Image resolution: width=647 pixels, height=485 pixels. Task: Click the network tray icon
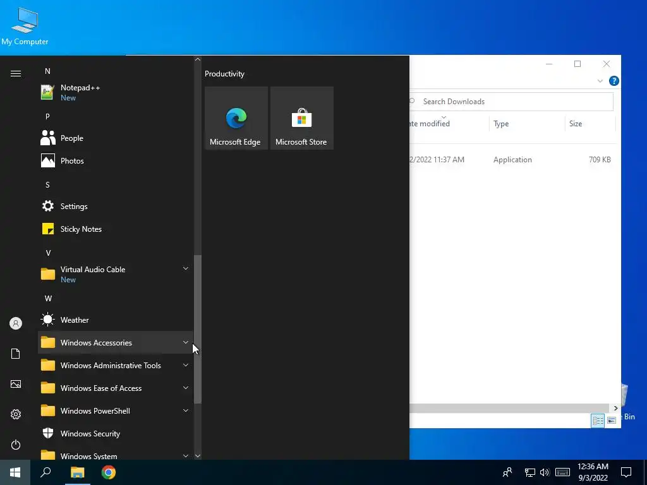pyautogui.click(x=530, y=472)
